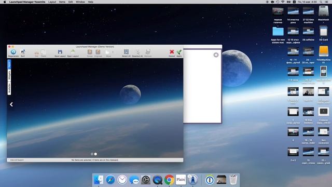Click the gear icon in white panel
The height and width of the screenshot is (187, 332).
click(x=216, y=55)
